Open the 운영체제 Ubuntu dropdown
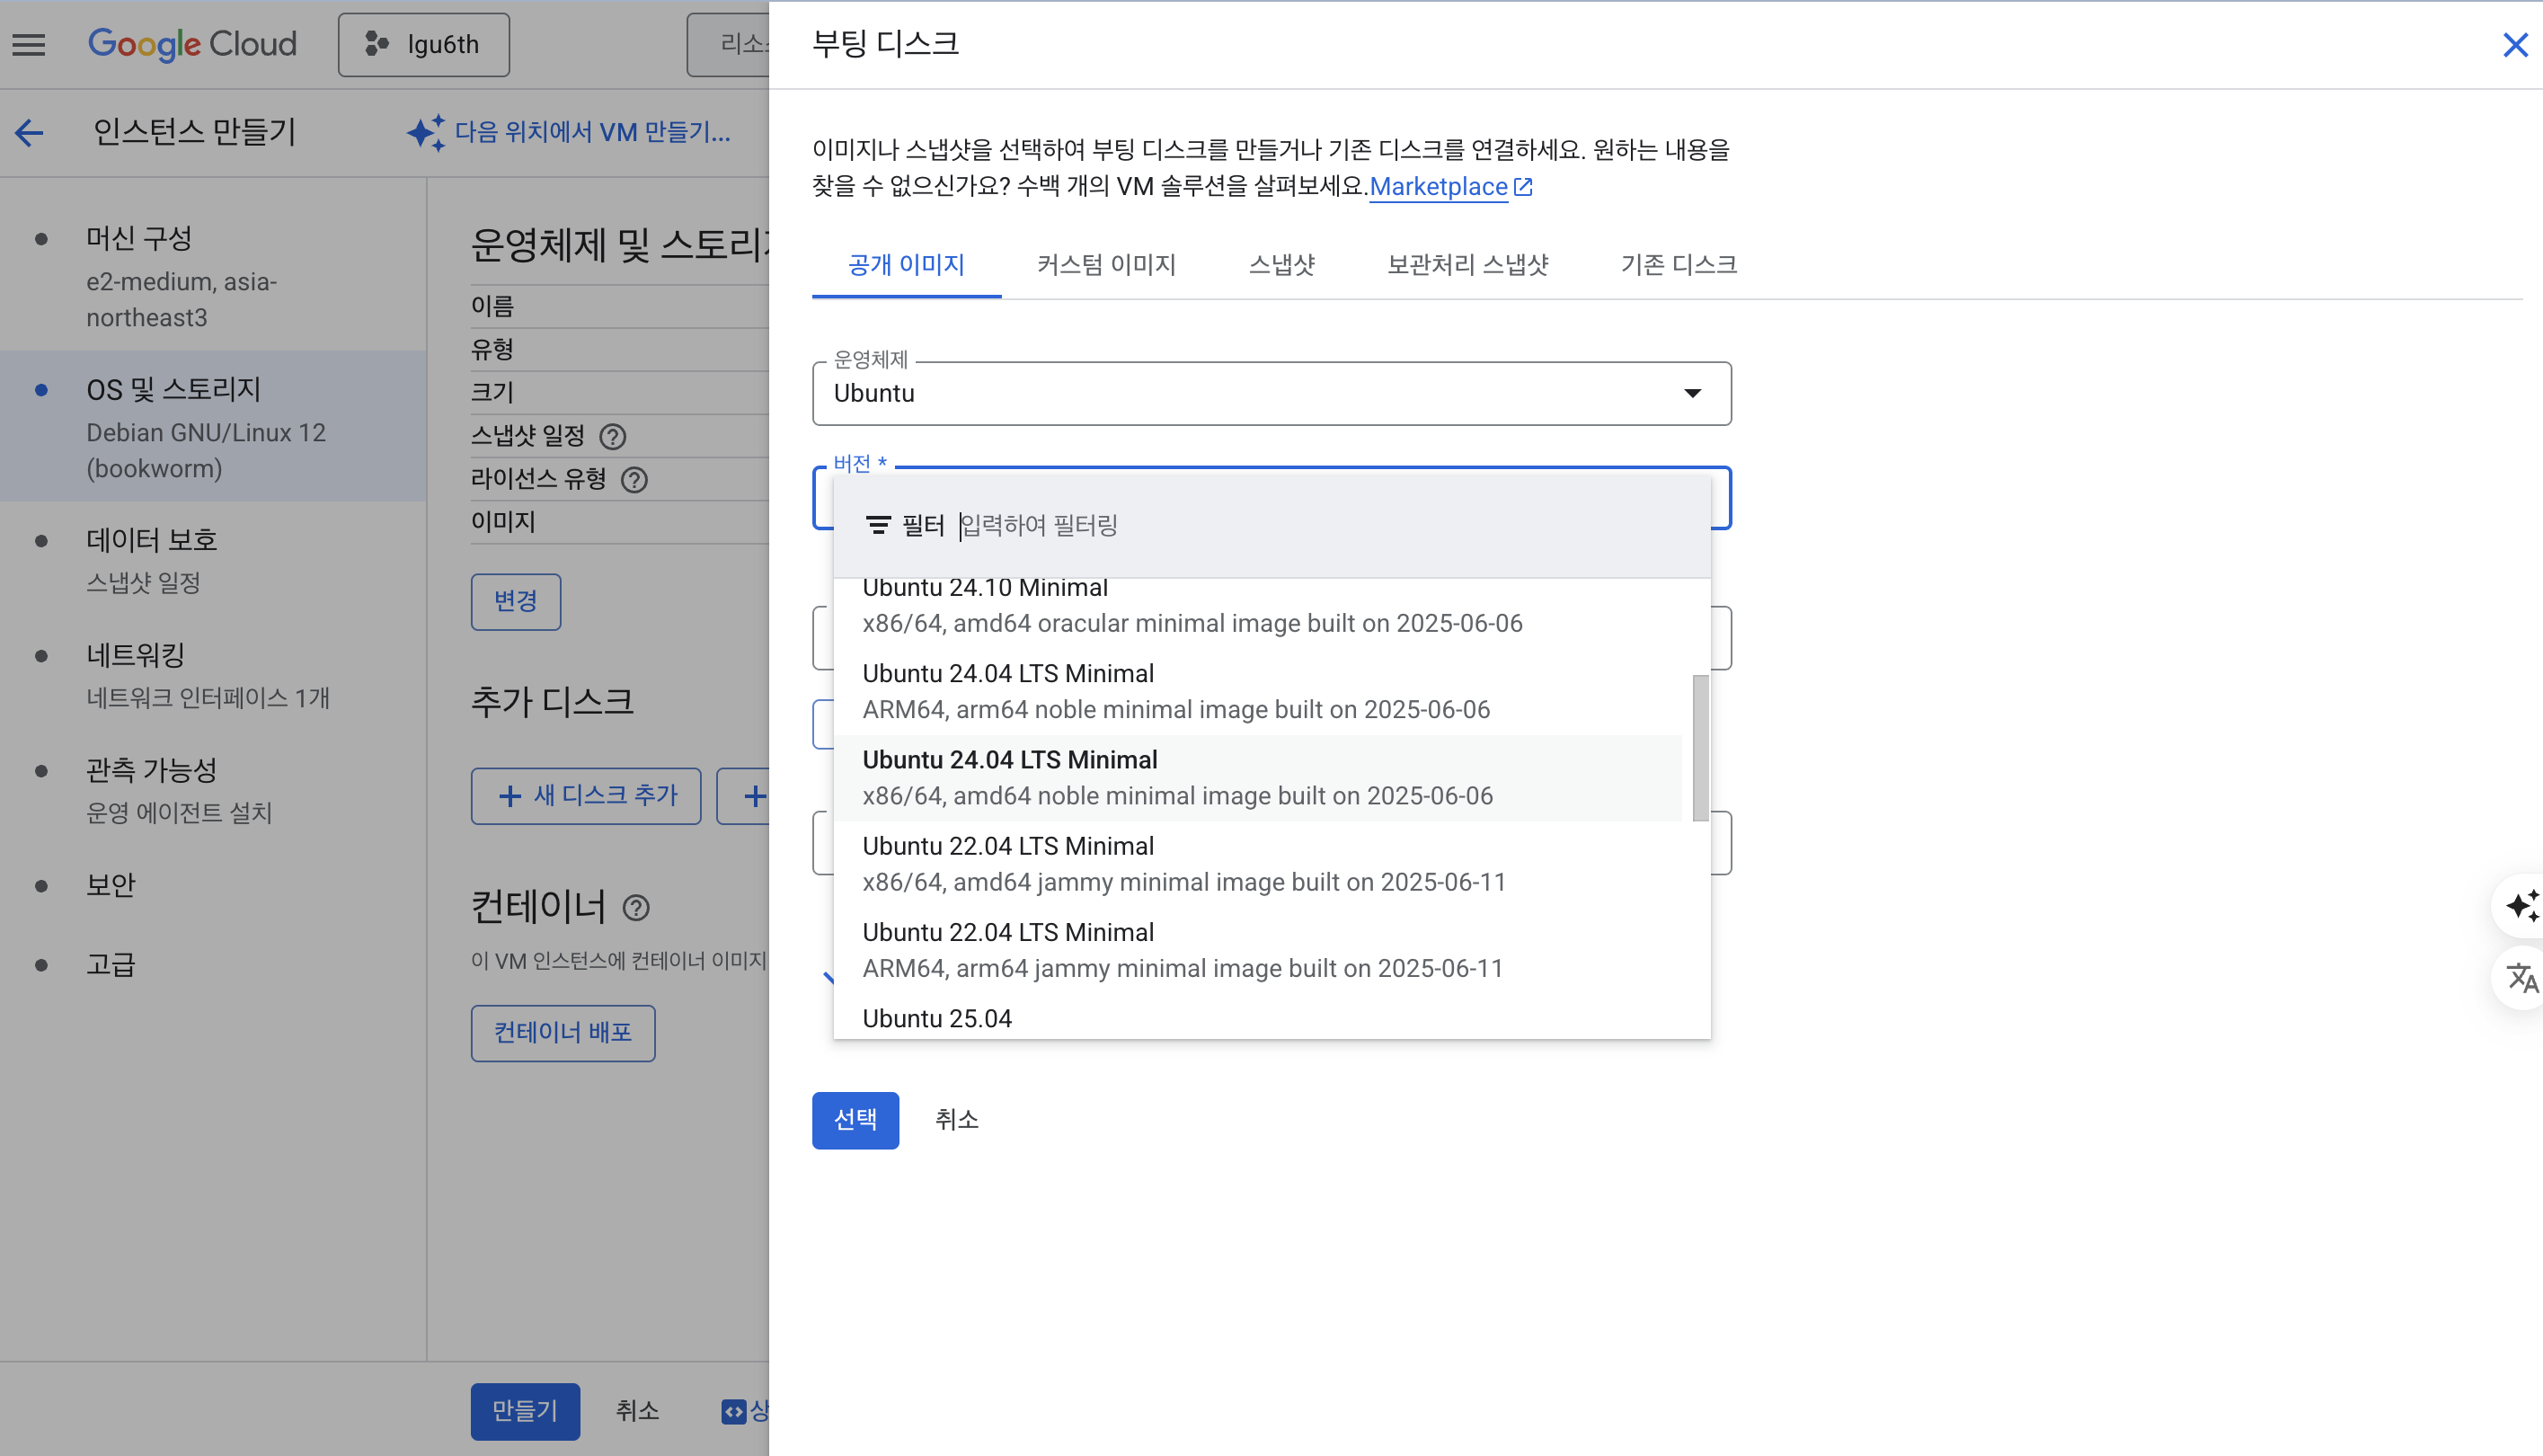2543x1456 pixels. tap(1271, 393)
